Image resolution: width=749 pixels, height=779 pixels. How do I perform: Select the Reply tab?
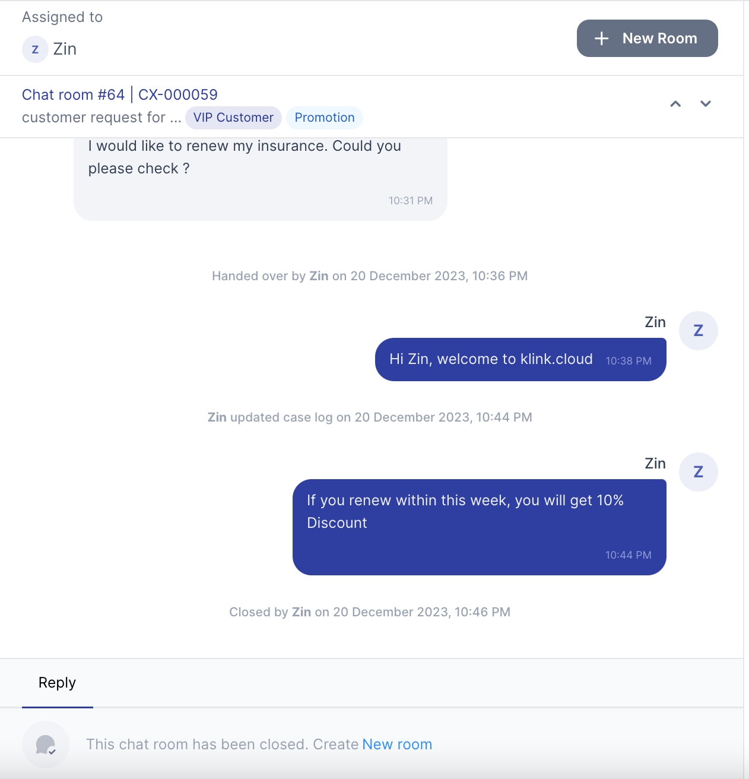point(57,683)
